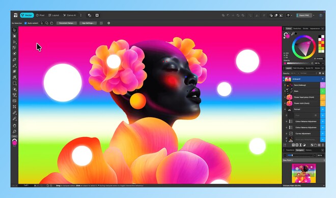Click the pink fill colour swatch in toolbar
This screenshot has width=336, height=198.
14,143
